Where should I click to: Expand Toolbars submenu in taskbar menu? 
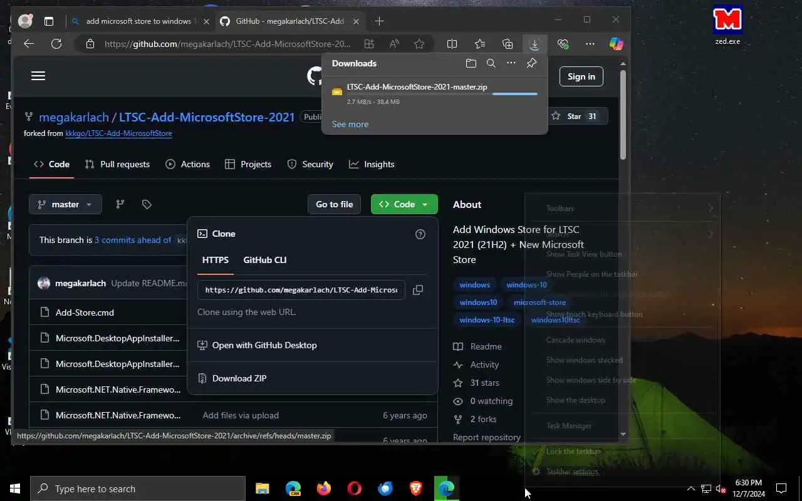622,209
